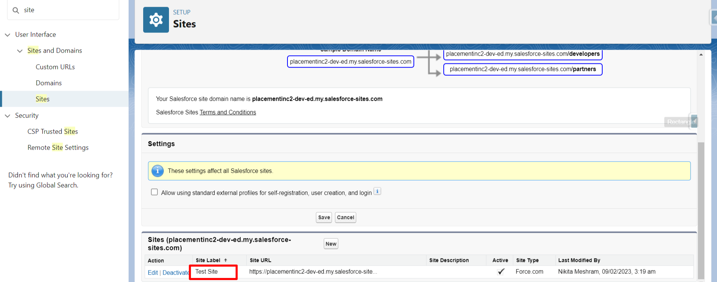Click the Site Description column header
717x282 pixels.
tap(449, 260)
